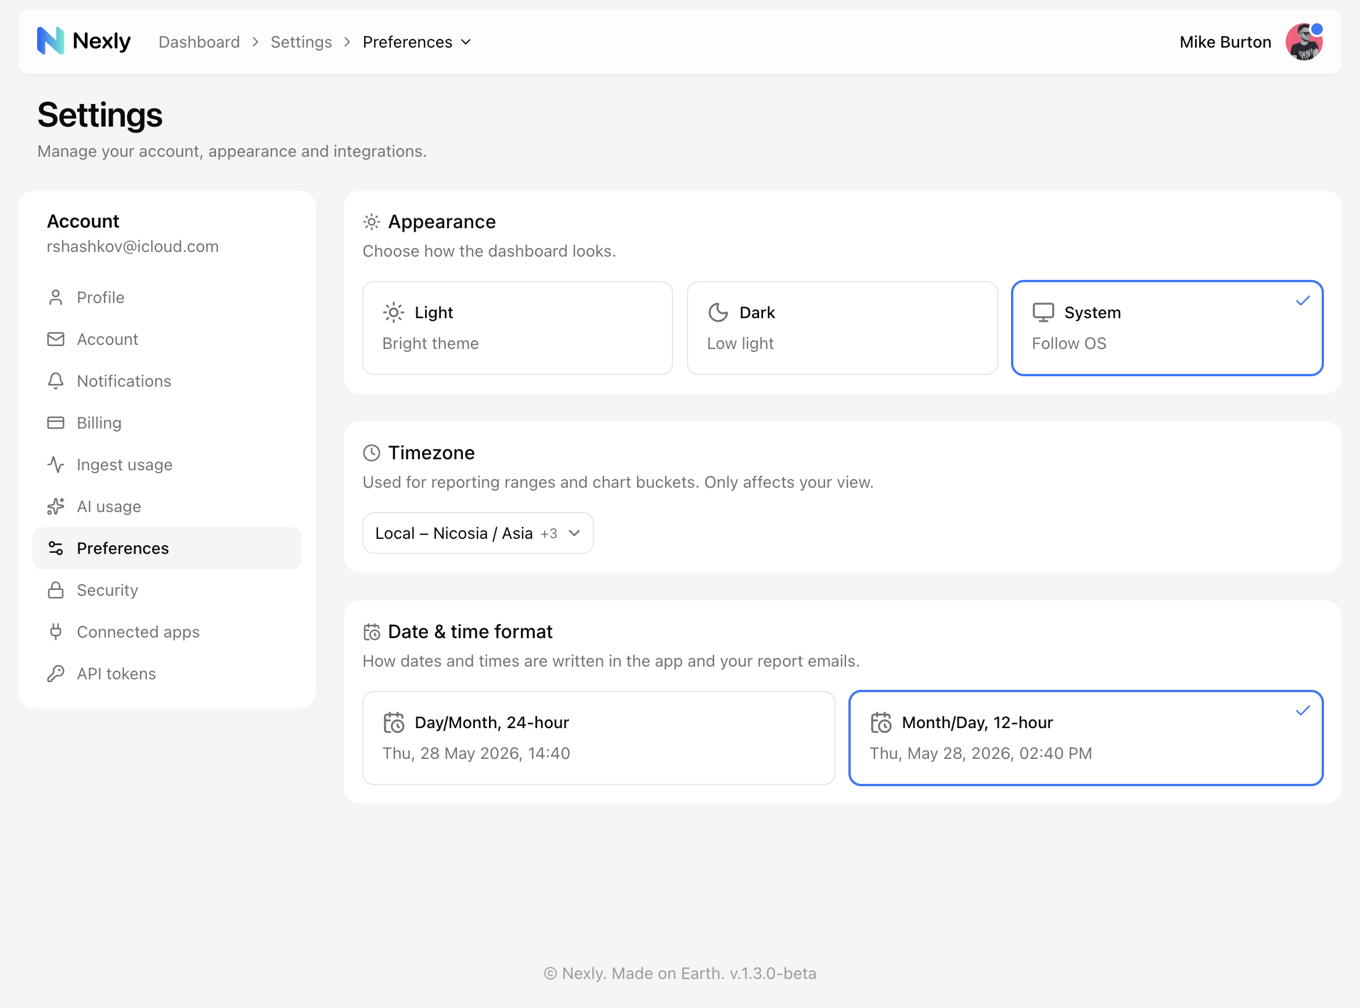1360x1008 pixels.
Task: Open Notifications settings
Action: point(167,381)
